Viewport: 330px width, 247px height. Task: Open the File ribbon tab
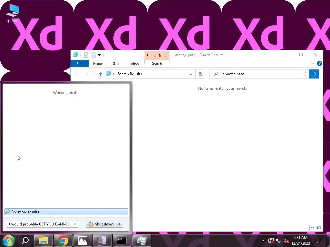pyautogui.click(x=80, y=64)
